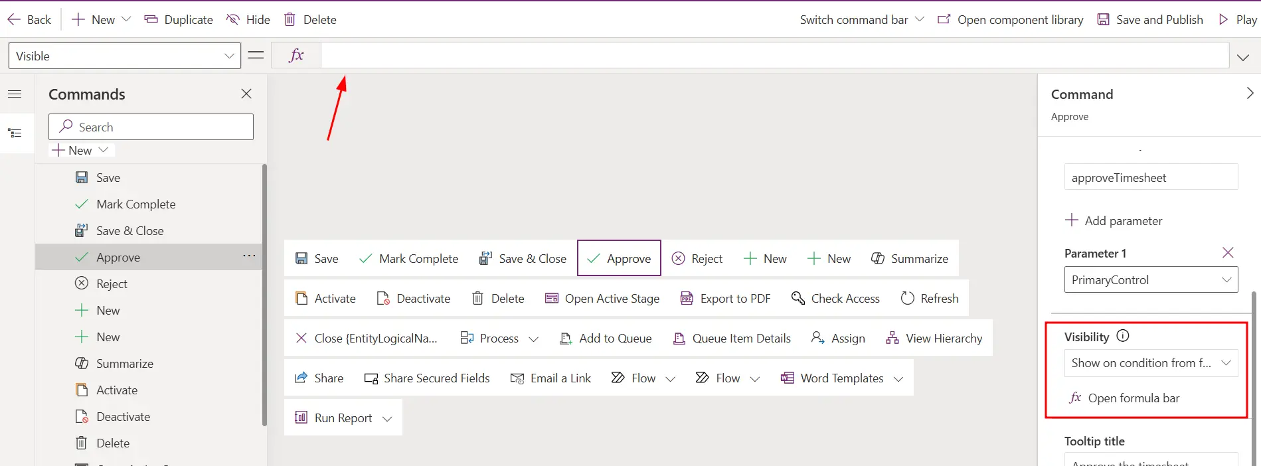Image resolution: width=1261 pixels, height=466 pixels.
Task: Select Summarize in the Commands list
Action: pyautogui.click(x=150, y=363)
